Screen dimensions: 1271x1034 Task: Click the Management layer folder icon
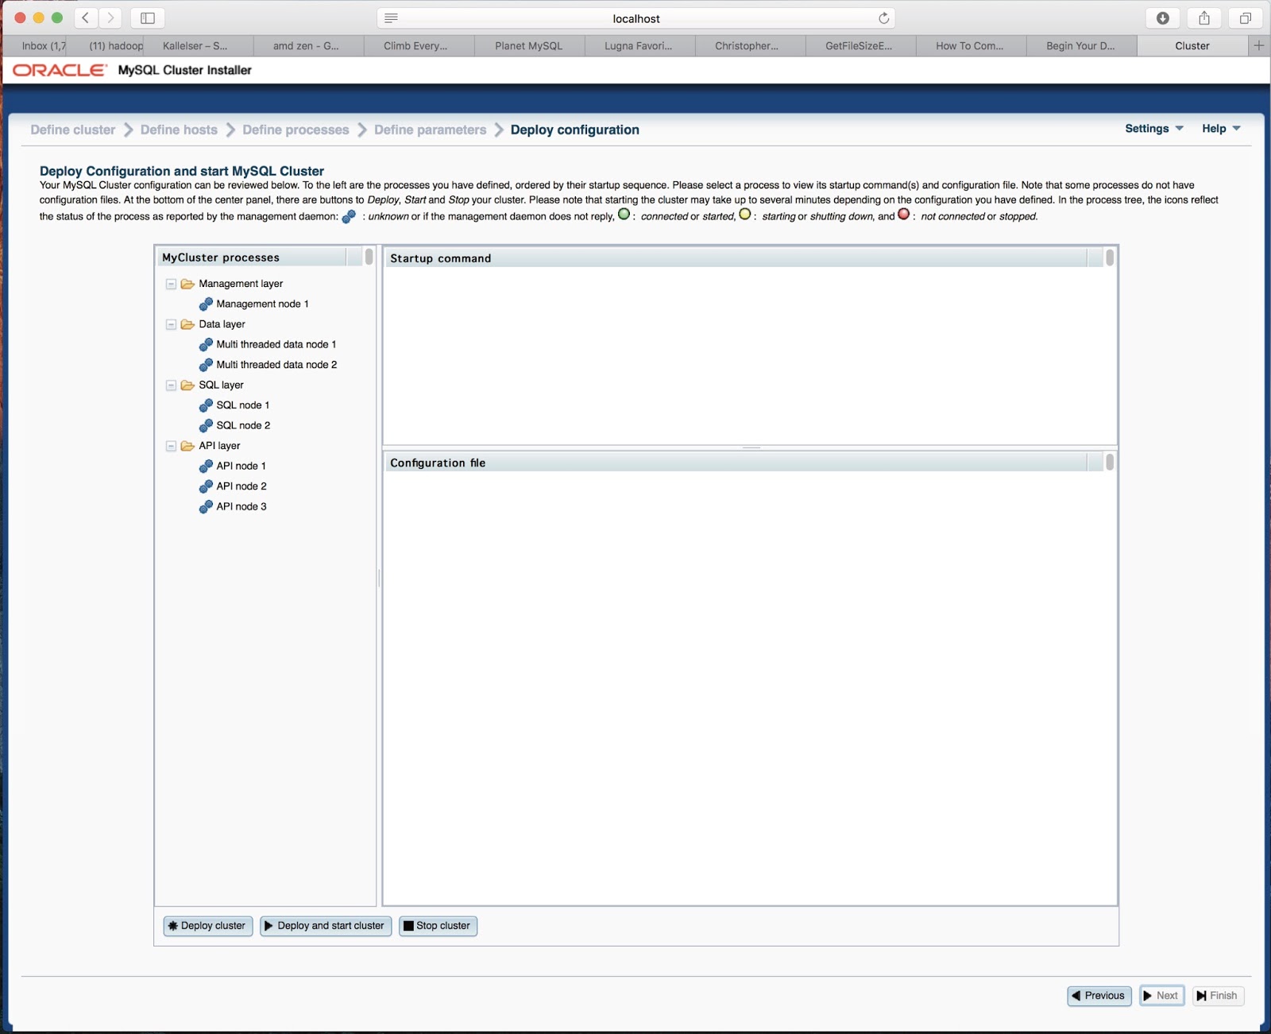coord(187,284)
